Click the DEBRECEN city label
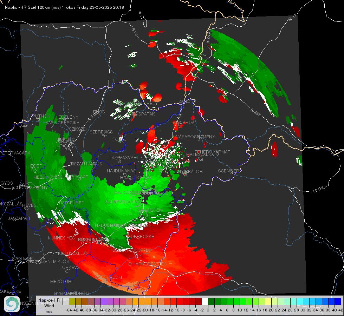 150,210
